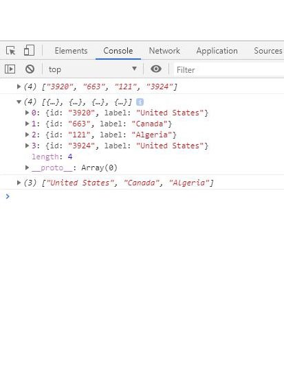Open live expression via eye icon
This screenshot has width=284, height=377.
[x=156, y=69]
